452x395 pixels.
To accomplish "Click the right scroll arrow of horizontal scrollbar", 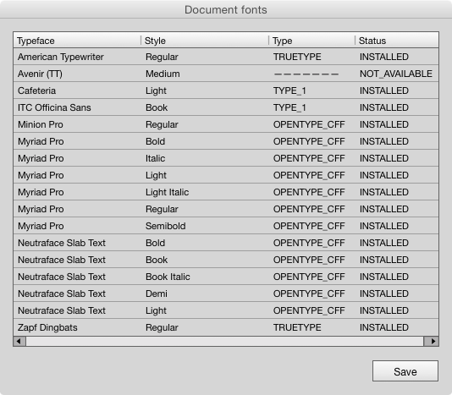I will 432,342.
